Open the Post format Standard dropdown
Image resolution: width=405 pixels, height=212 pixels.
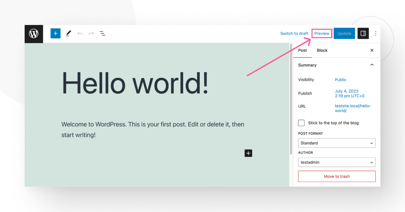336,143
